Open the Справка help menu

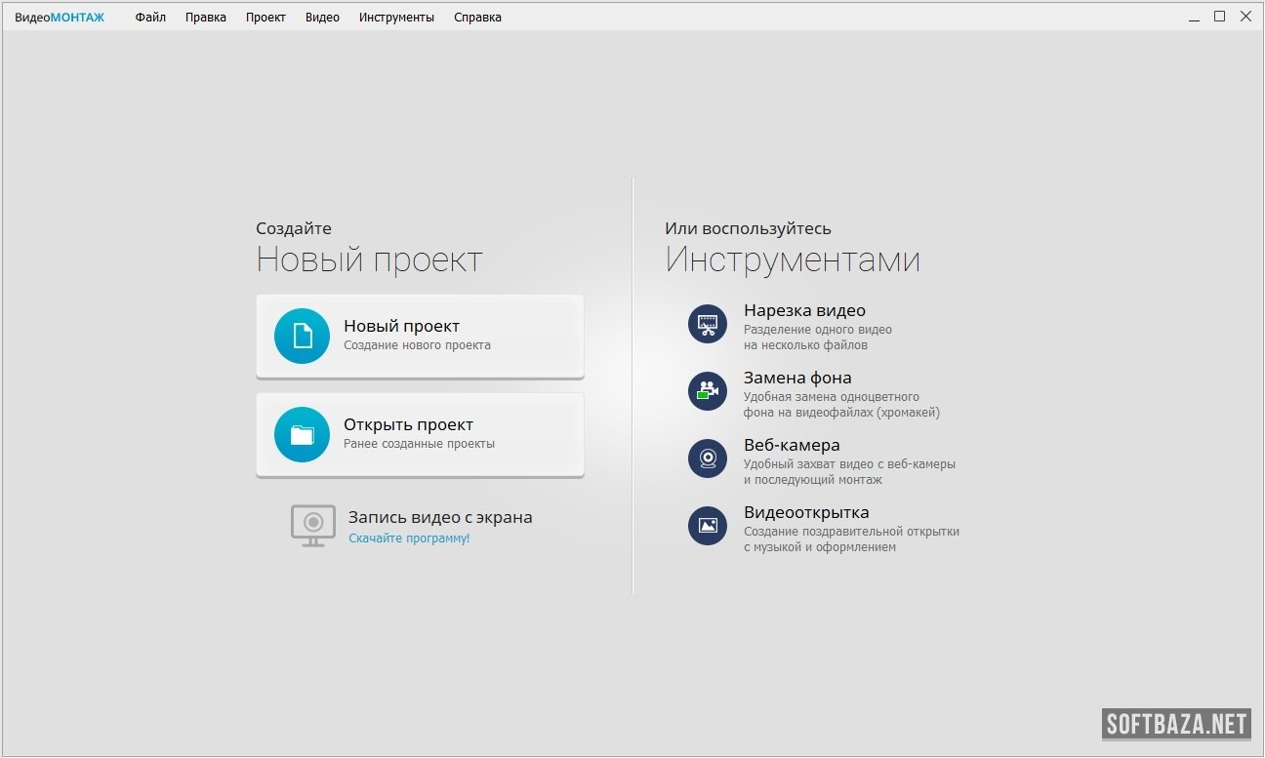tap(477, 18)
